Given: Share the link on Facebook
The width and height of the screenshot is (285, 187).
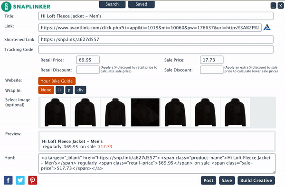Looking at the screenshot, I should click(8, 180).
